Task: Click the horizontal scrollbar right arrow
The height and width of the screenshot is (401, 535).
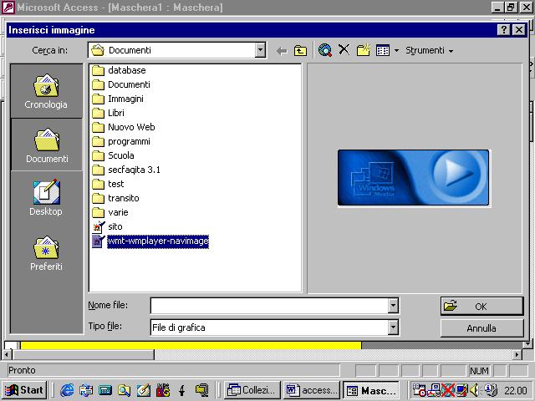Action: (x=517, y=355)
